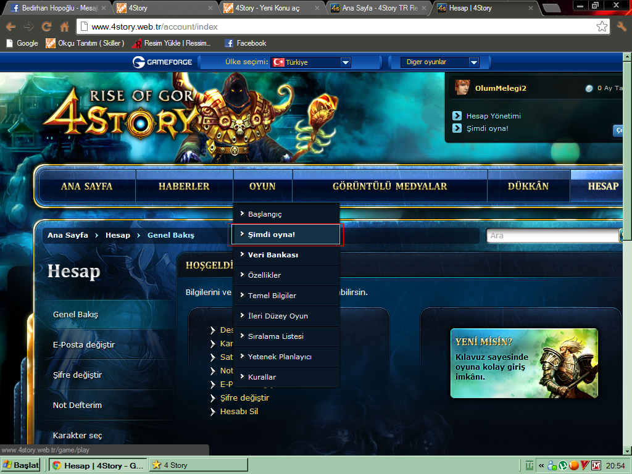Click the Gameforge logo

tap(162, 62)
